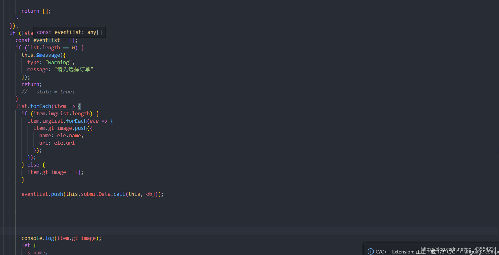
Task: Click the highlighted opening brace after 'item =>'
Action: point(79,106)
